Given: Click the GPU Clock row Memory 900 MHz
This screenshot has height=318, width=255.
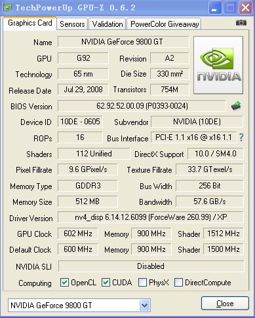Looking at the screenshot, I should pos(151,234).
